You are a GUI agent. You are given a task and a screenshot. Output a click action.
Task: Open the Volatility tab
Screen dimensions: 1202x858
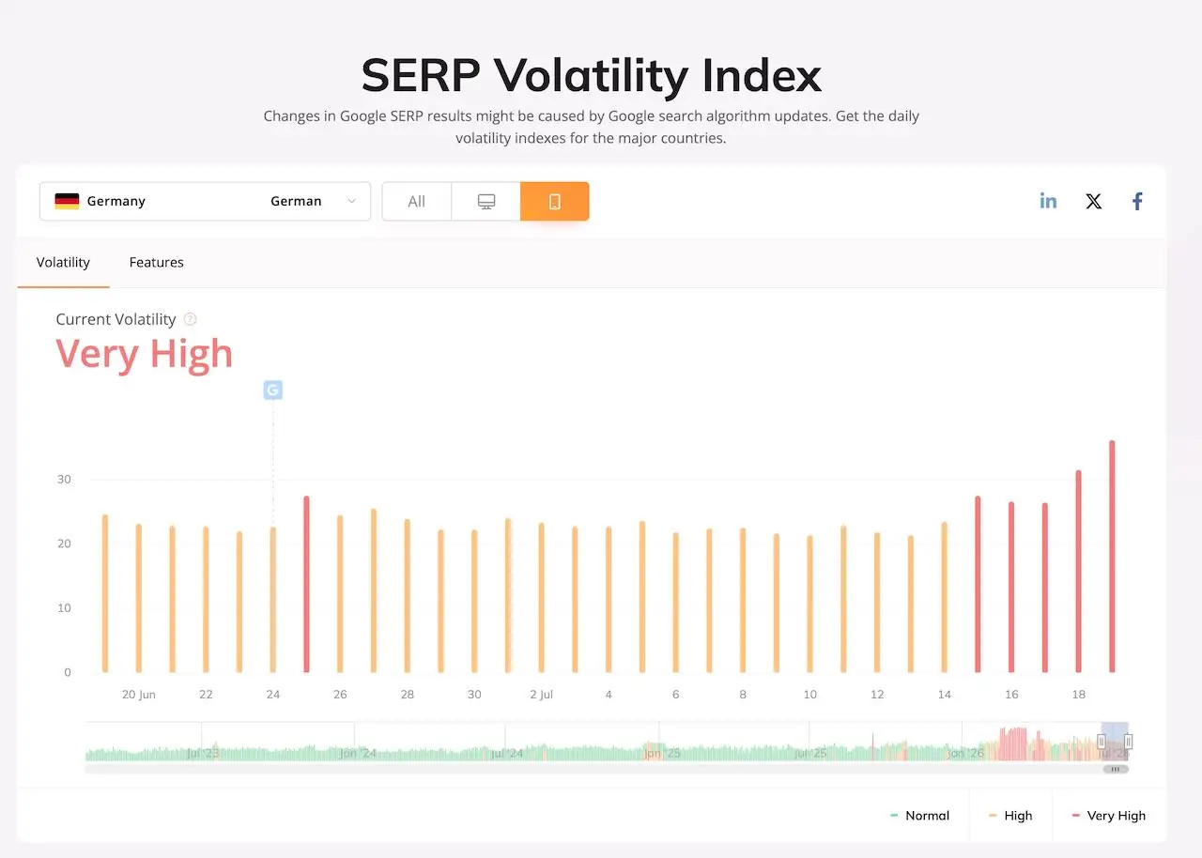pyautogui.click(x=63, y=262)
